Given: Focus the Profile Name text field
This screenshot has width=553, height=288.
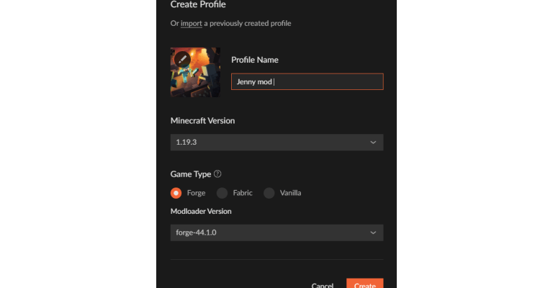Looking at the screenshot, I should click(x=307, y=82).
